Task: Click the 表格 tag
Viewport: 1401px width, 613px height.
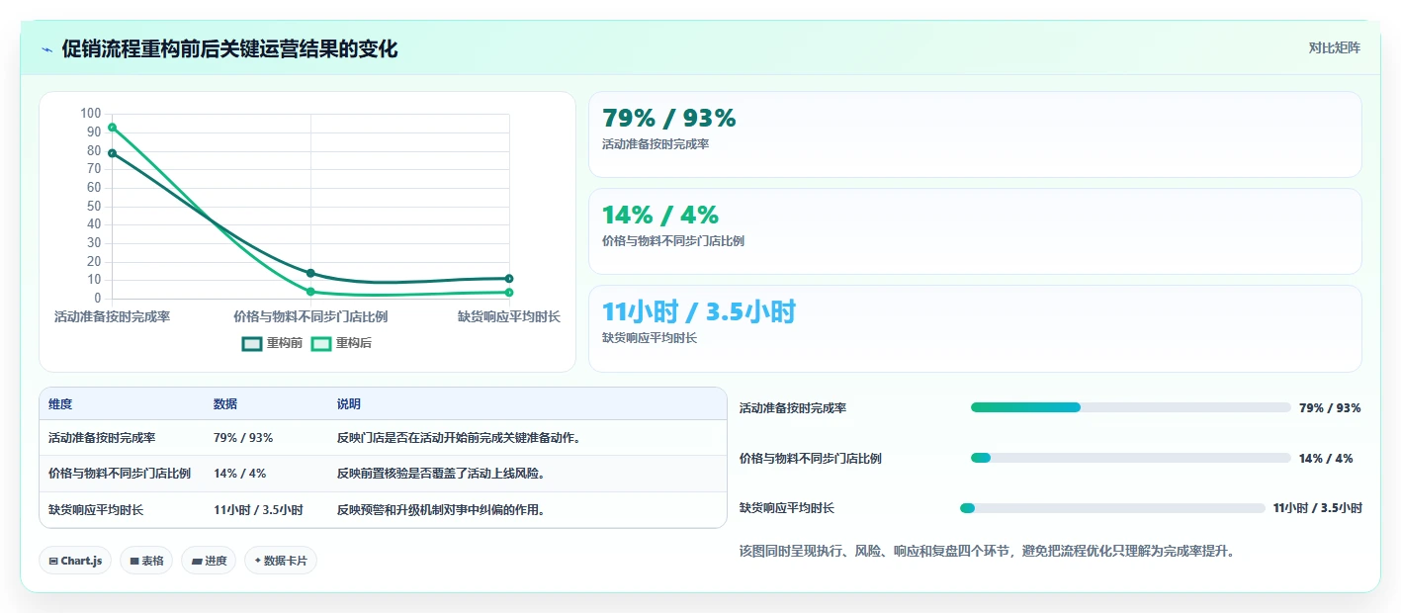Action: (x=146, y=561)
